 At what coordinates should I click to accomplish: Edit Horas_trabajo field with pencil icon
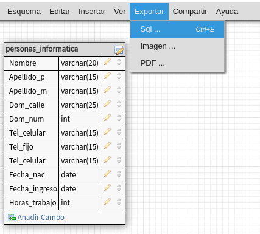[107, 202]
